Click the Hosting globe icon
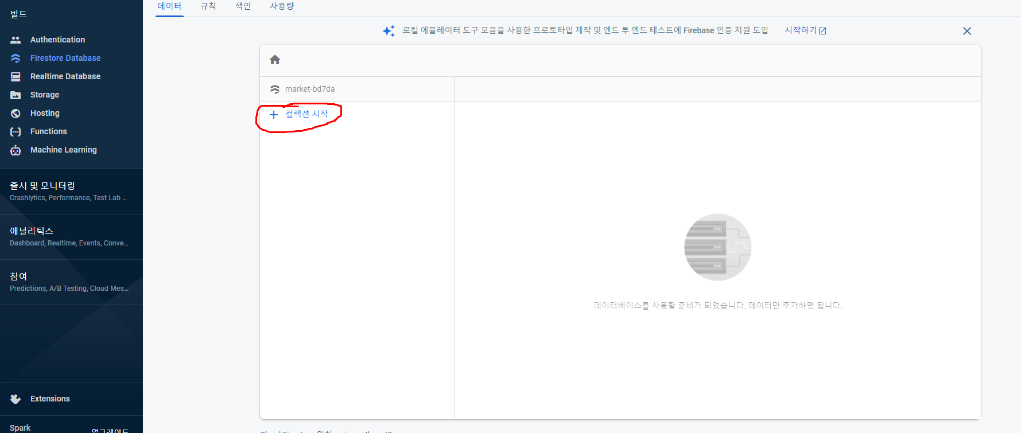Image resolution: width=1021 pixels, height=433 pixels. 15,113
